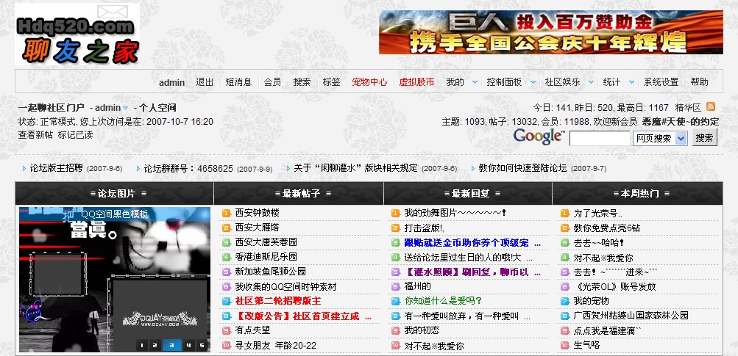
Task: Open post 点点我是福建滴
Action: 608,330
